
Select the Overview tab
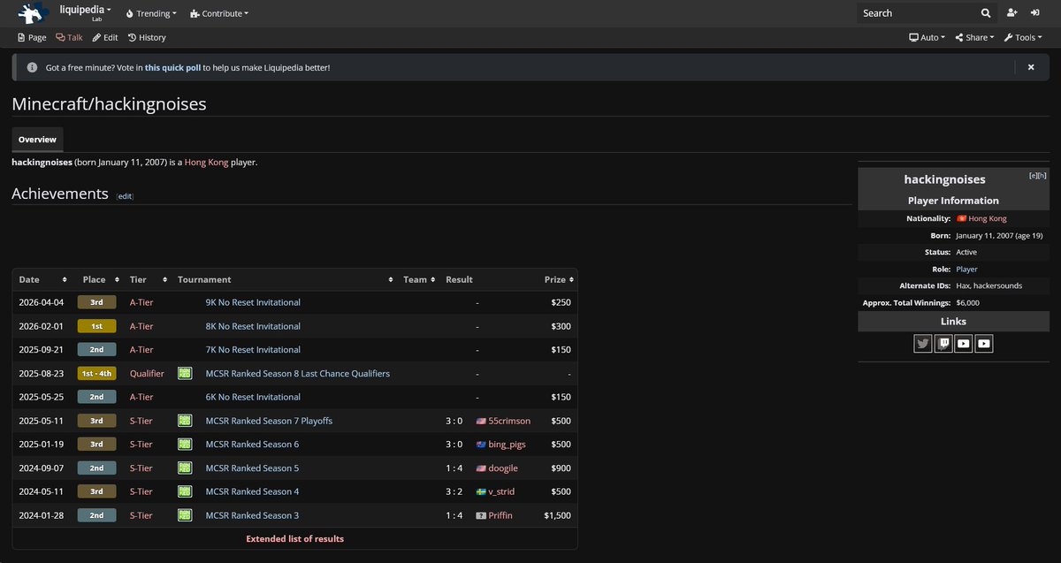pos(37,140)
